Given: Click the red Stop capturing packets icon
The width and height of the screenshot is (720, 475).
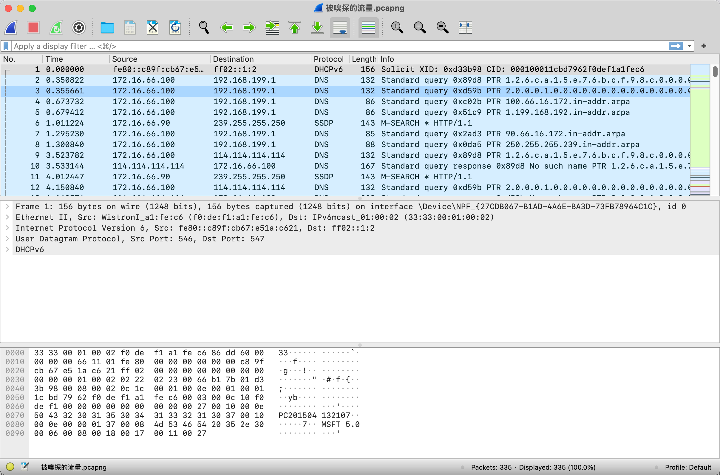Looking at the screenshot, I should (x=33, y=27).
